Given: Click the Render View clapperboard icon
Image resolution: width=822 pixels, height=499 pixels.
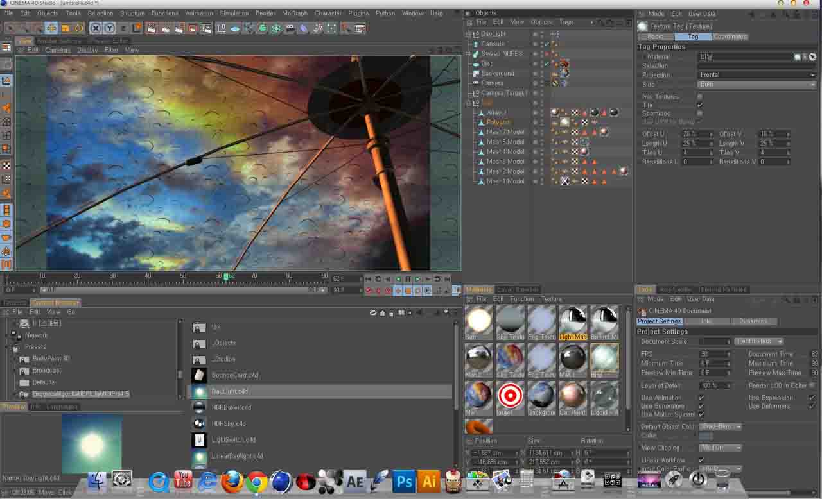Looking at the screenshot, I should 151,28.
